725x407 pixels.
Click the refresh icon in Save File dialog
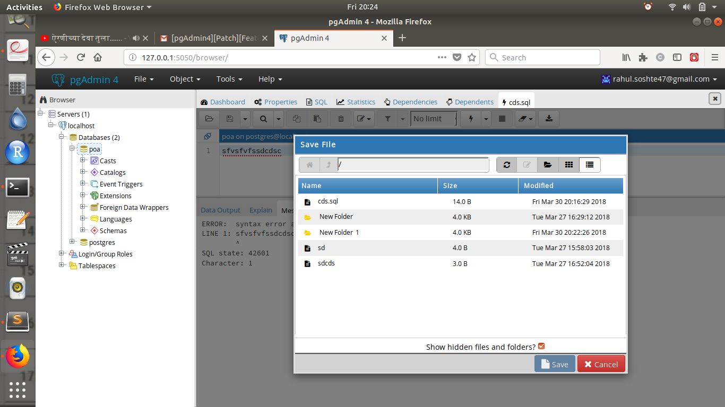pos(506,165)
